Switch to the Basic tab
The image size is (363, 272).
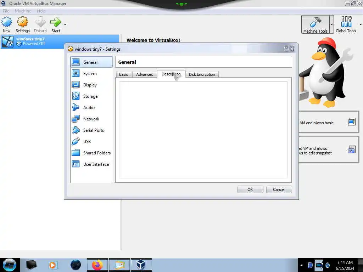point(124,74)
